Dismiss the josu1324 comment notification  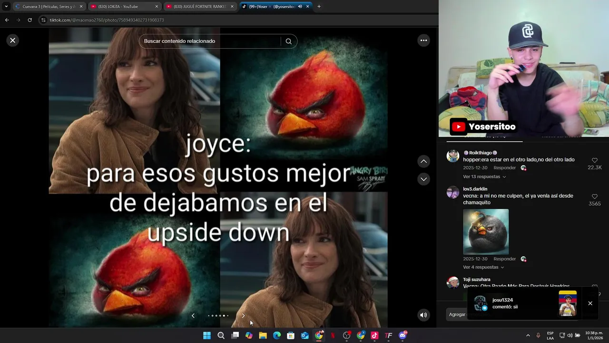590,303
